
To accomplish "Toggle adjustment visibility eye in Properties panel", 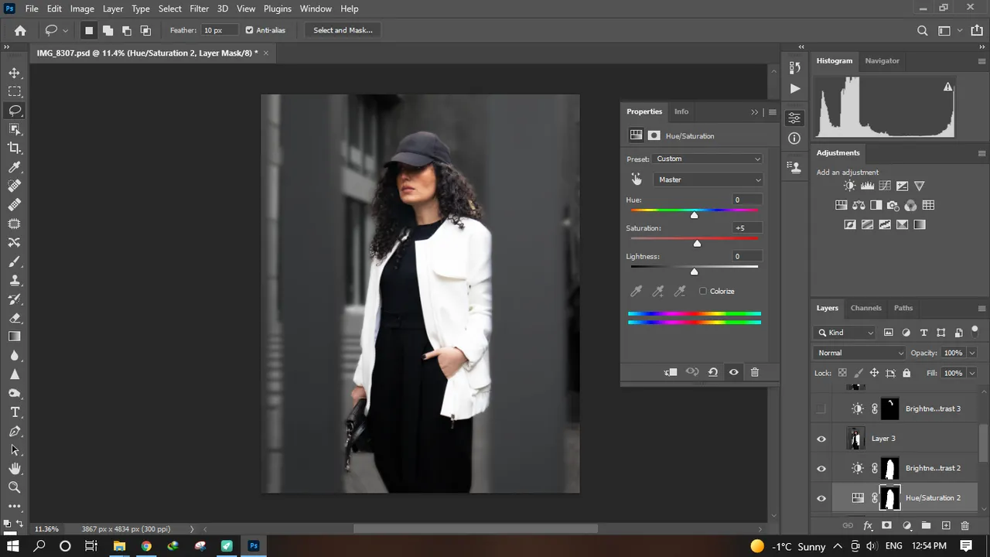I will click(734, 372).
